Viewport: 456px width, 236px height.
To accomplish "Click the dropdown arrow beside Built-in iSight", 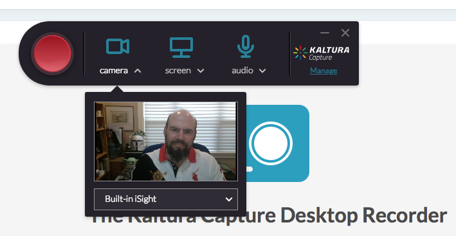I will coord(229,199).
